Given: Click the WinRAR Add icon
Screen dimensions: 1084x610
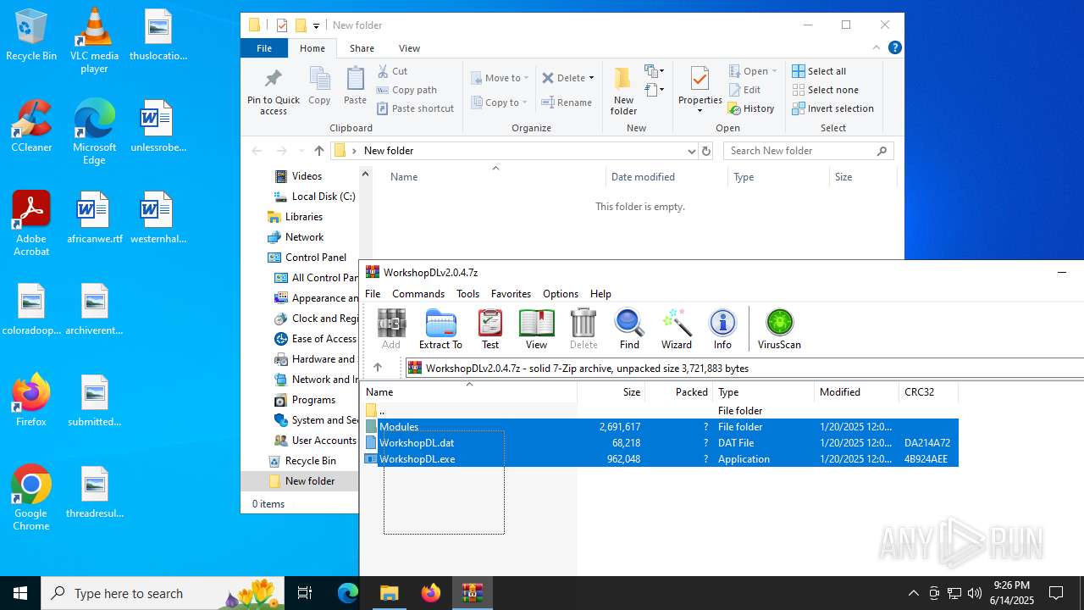Looking at the screenshot, I should 391,329.
